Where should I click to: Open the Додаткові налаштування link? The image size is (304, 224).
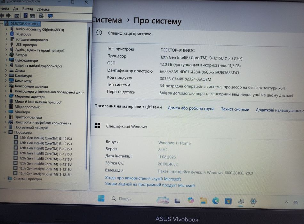point(279,110)
